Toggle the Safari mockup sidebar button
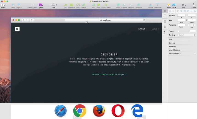Screen dimensions: 197x119 [32, 20]
